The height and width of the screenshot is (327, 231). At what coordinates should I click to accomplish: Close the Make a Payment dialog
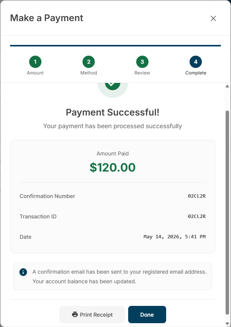[213, 18]
